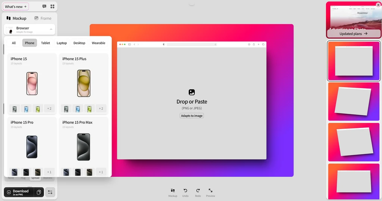Click the Redo icon
The width and height of the screenshot is (382, 201).
coord(198,191)
